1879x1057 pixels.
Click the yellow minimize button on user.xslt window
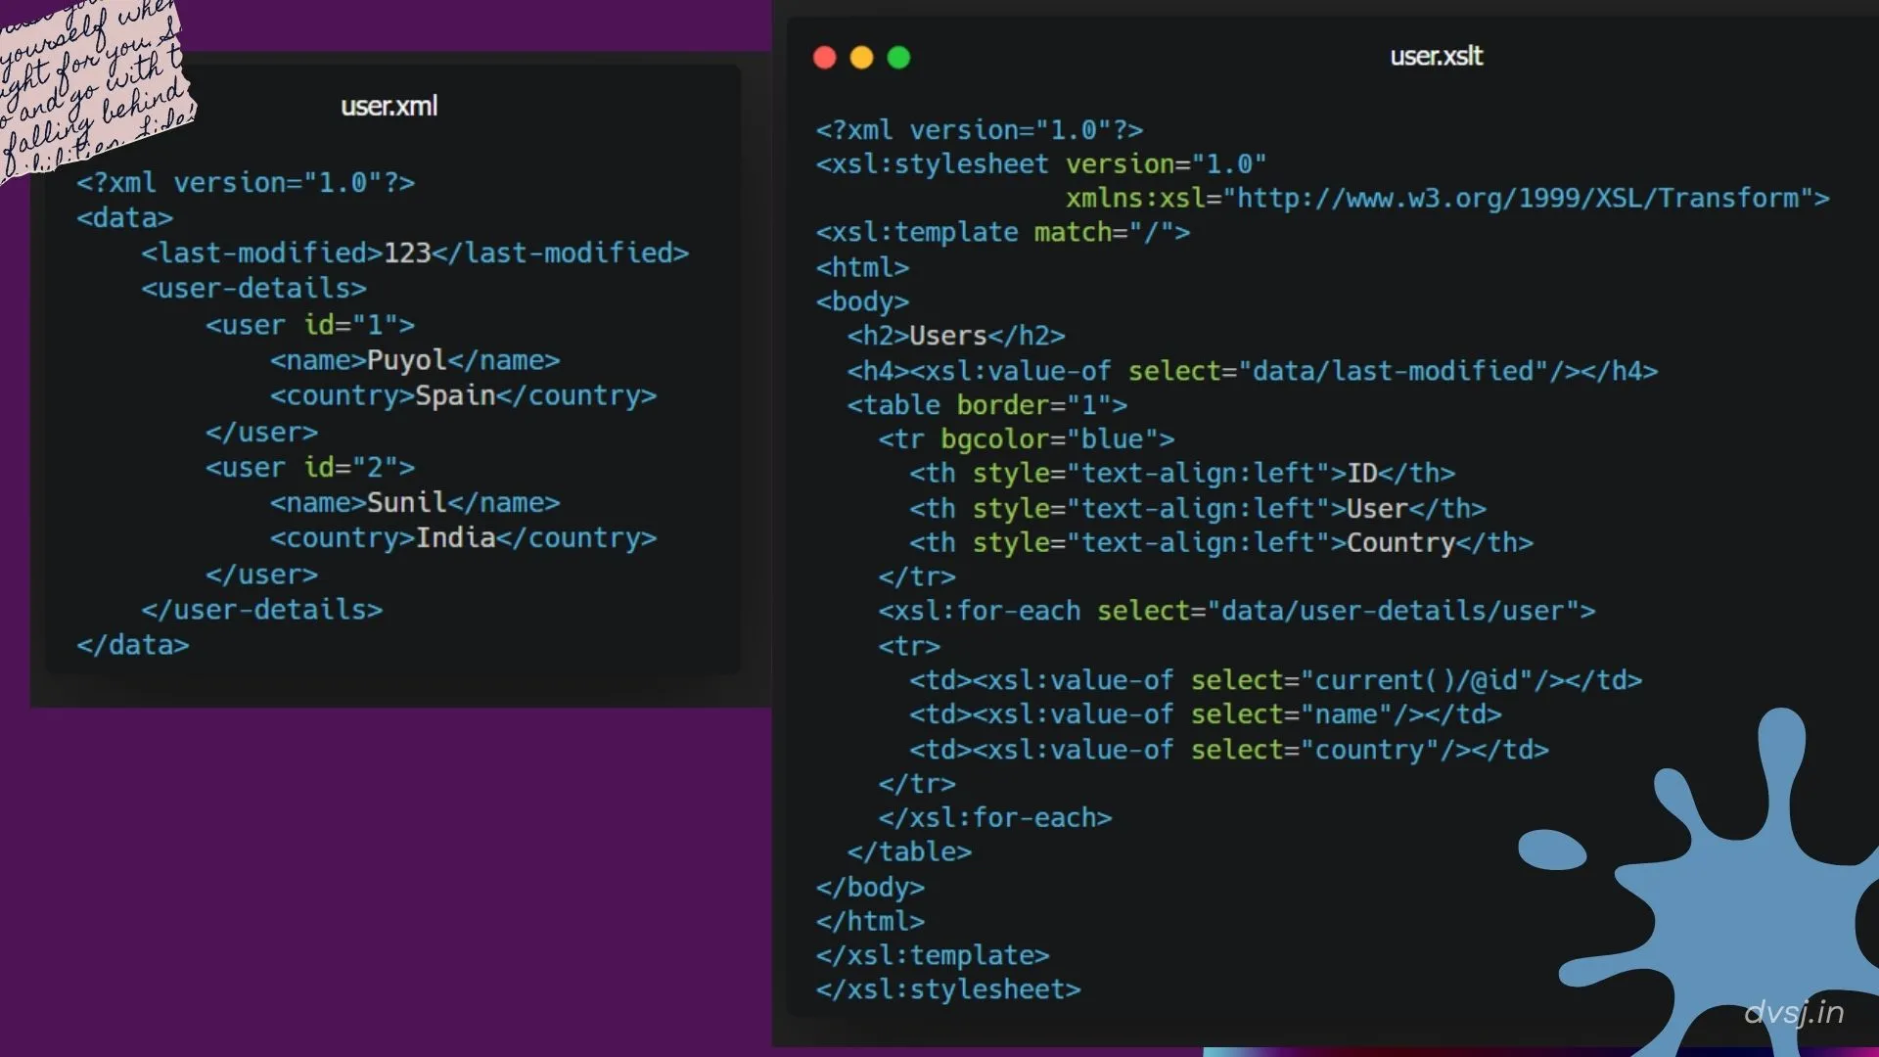click(860, 58)
